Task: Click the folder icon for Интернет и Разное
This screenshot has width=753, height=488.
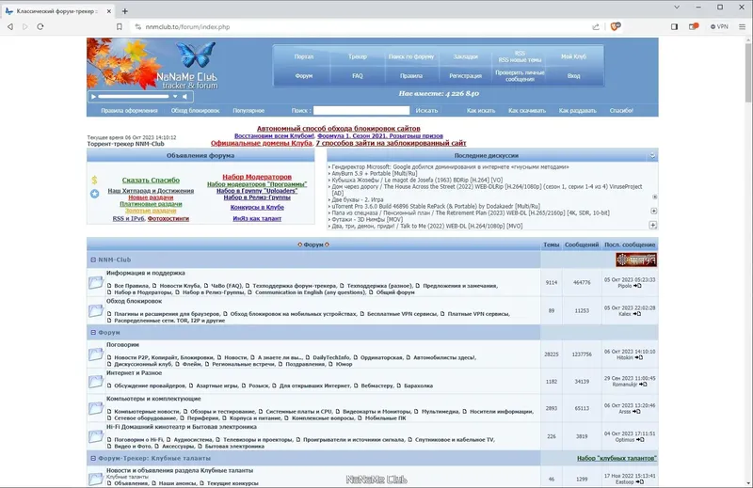Action: 96,382
